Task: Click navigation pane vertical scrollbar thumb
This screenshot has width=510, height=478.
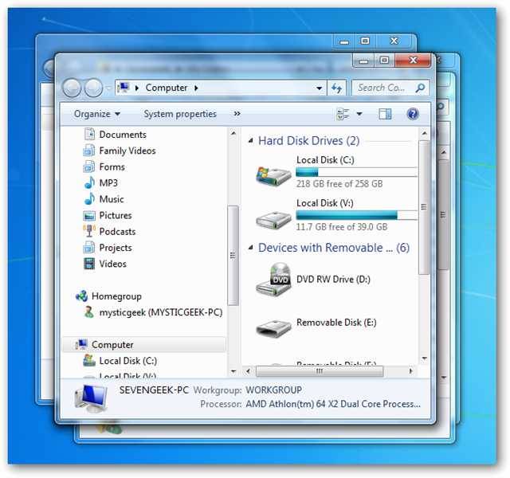Action: coord(233,255)
